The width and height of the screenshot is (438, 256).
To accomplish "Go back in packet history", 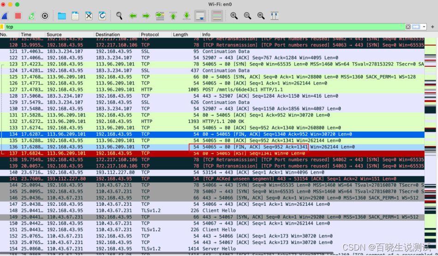I will (132, 16).
